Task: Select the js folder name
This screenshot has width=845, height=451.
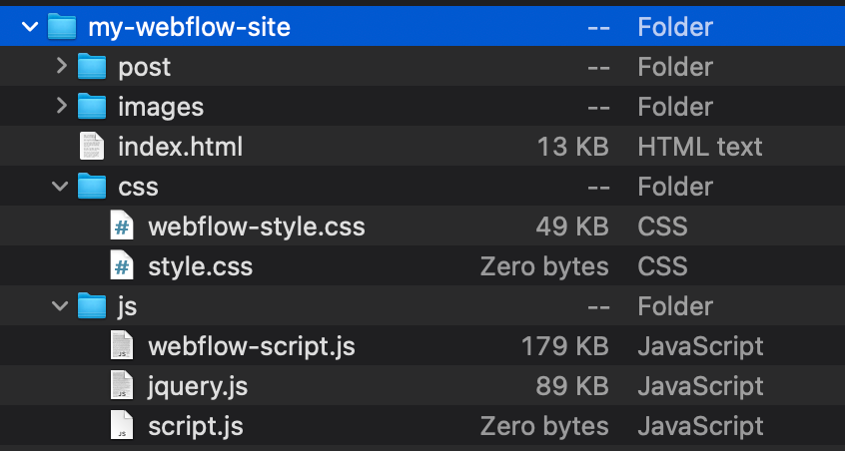Action: [x=127, y=306]
